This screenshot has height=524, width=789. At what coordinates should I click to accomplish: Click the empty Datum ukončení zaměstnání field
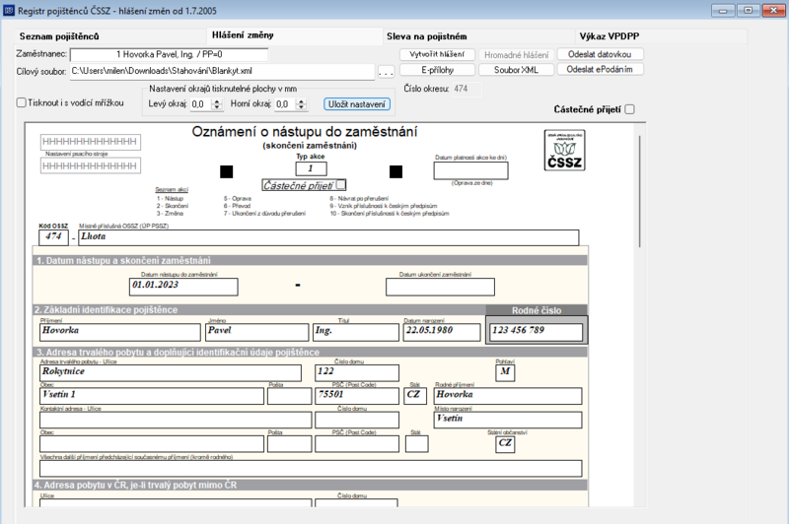(x=440, y=287)
